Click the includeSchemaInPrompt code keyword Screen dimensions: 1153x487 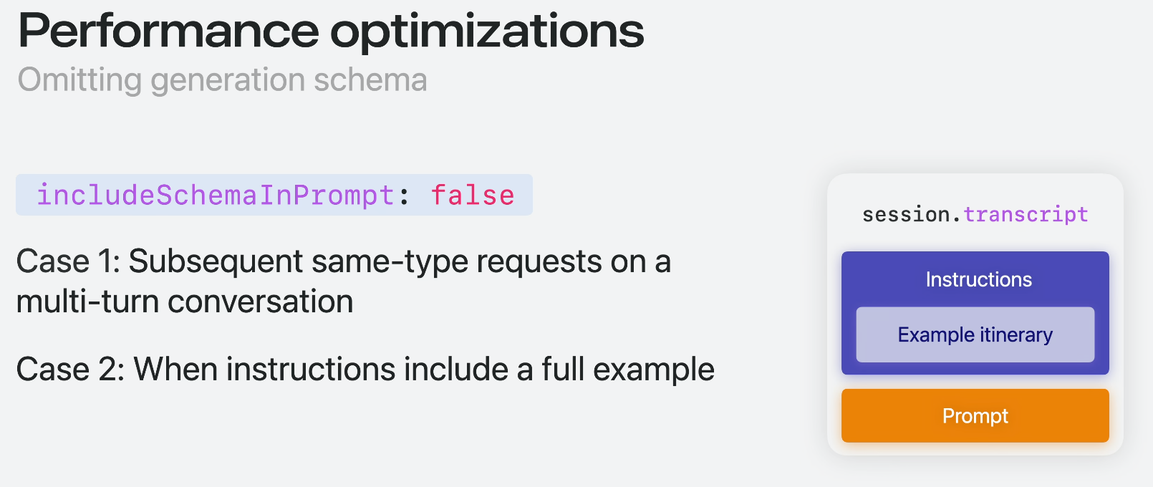pyautogui.click(x=215, y=195)
